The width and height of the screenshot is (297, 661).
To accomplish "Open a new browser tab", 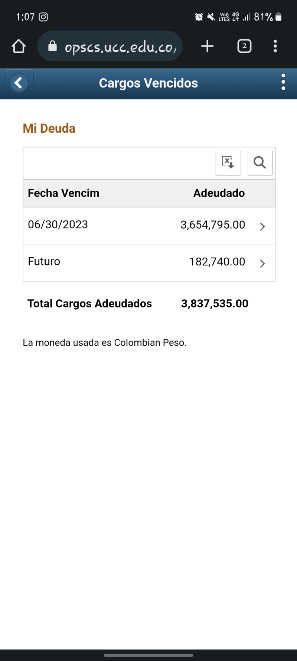I will (x=207, y=46).
